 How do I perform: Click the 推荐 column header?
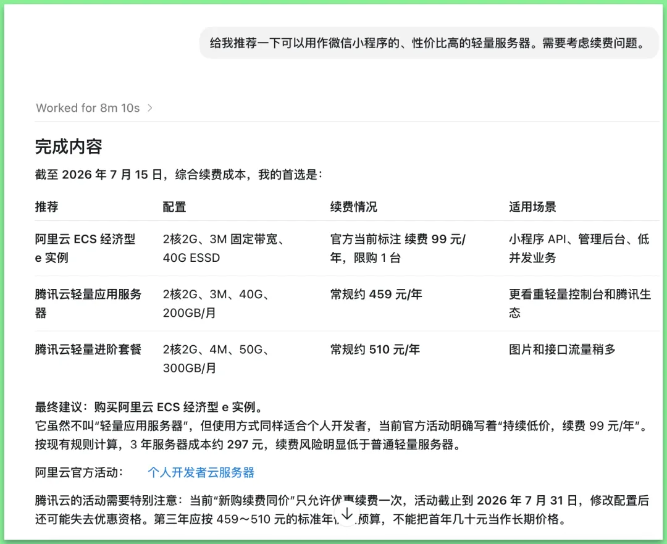(47, 207)
